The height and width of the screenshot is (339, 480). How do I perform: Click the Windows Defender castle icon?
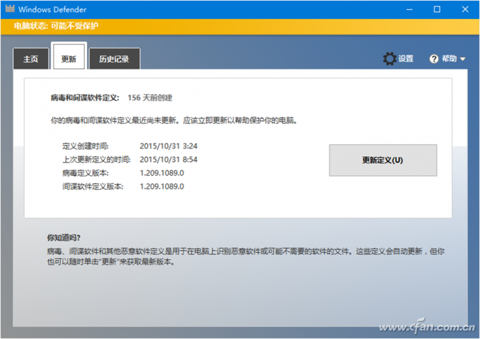click(x=10, y=9)
